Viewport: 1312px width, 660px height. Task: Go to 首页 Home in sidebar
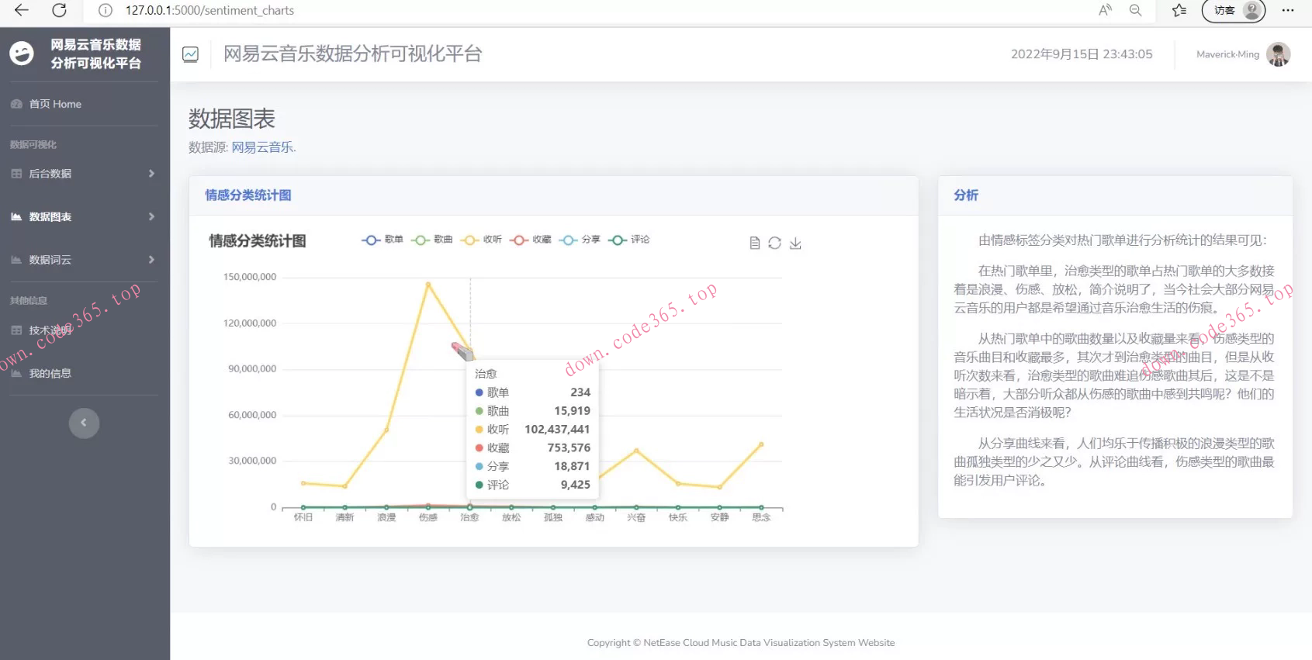[54, 104]
